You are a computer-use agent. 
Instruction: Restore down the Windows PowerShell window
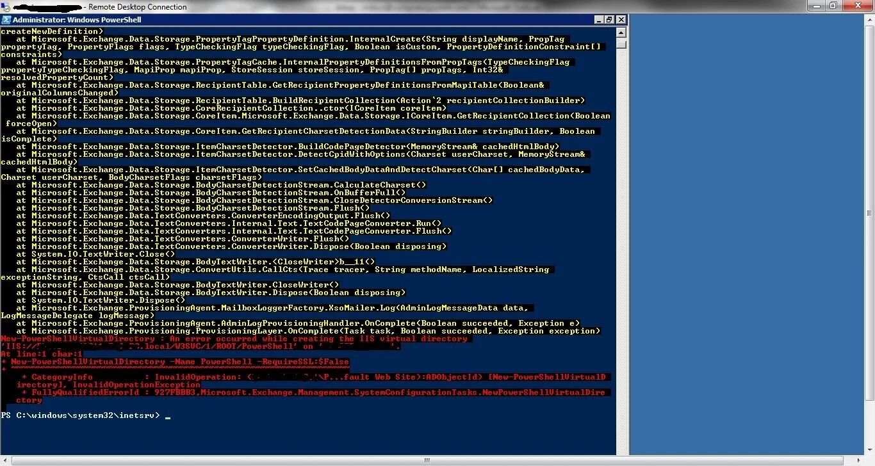point(609,20)
